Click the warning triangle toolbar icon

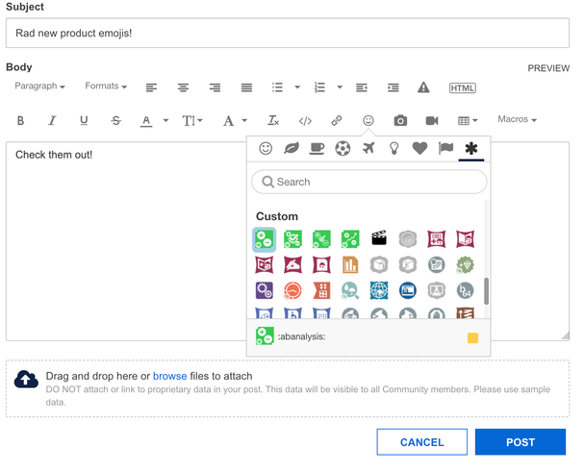(x=423, y=87)
